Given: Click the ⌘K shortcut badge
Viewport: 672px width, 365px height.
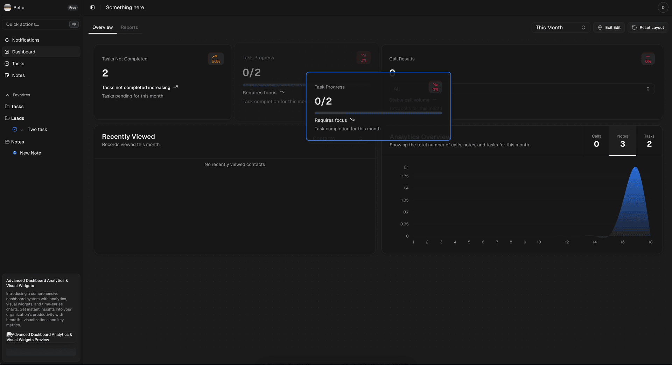Looking at the screenshot, I should coord(74,24).
